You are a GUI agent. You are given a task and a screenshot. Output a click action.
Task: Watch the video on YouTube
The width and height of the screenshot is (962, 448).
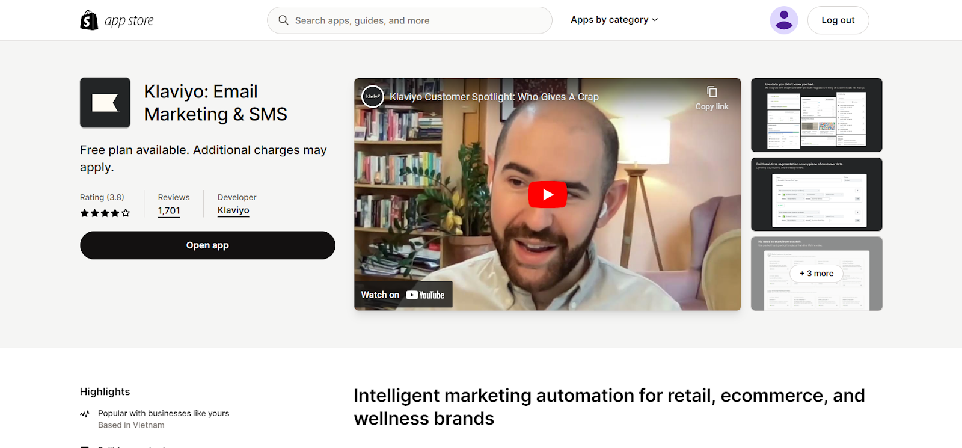(403, 295)
